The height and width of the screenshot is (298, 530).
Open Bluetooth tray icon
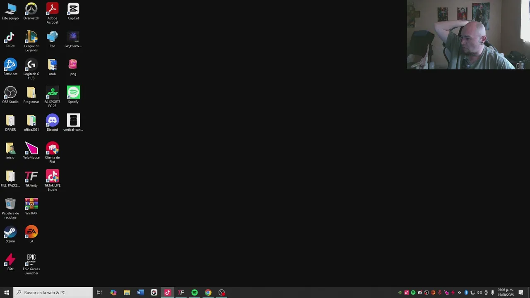pos(466,293)
